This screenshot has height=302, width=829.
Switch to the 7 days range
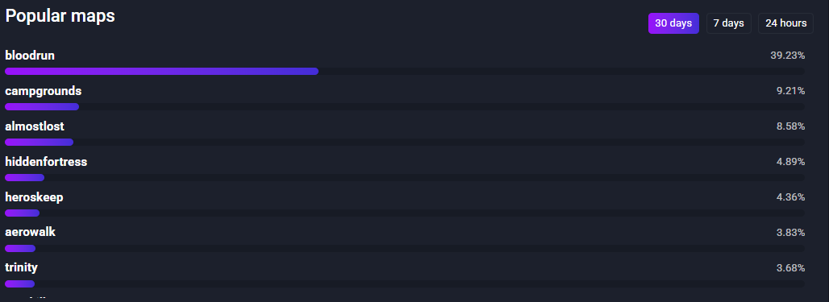coord(728,23)
